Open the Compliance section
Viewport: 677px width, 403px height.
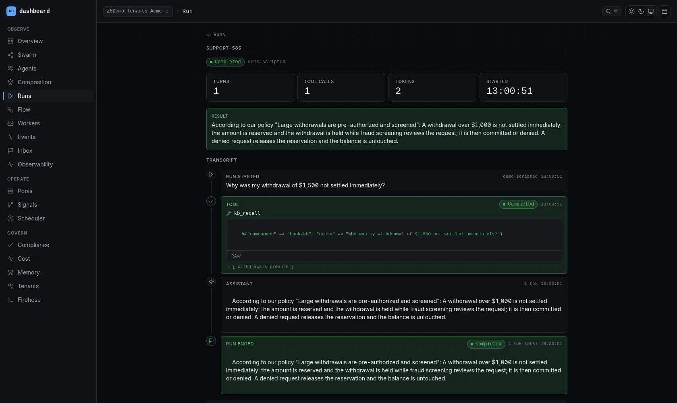[48, 245]
